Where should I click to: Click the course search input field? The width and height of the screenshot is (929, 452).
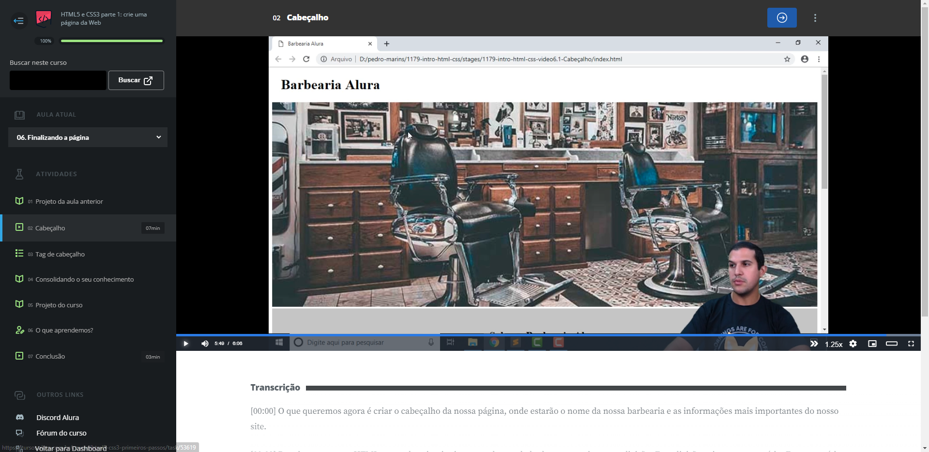[x=58, y=80]
